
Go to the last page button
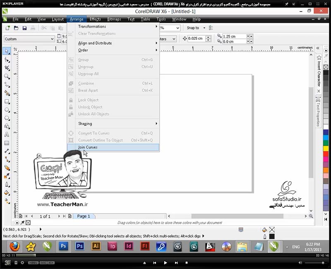[64, 216]
